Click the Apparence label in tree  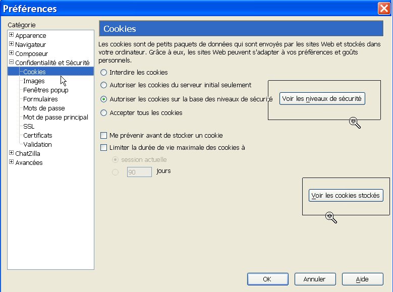(31, 36)
